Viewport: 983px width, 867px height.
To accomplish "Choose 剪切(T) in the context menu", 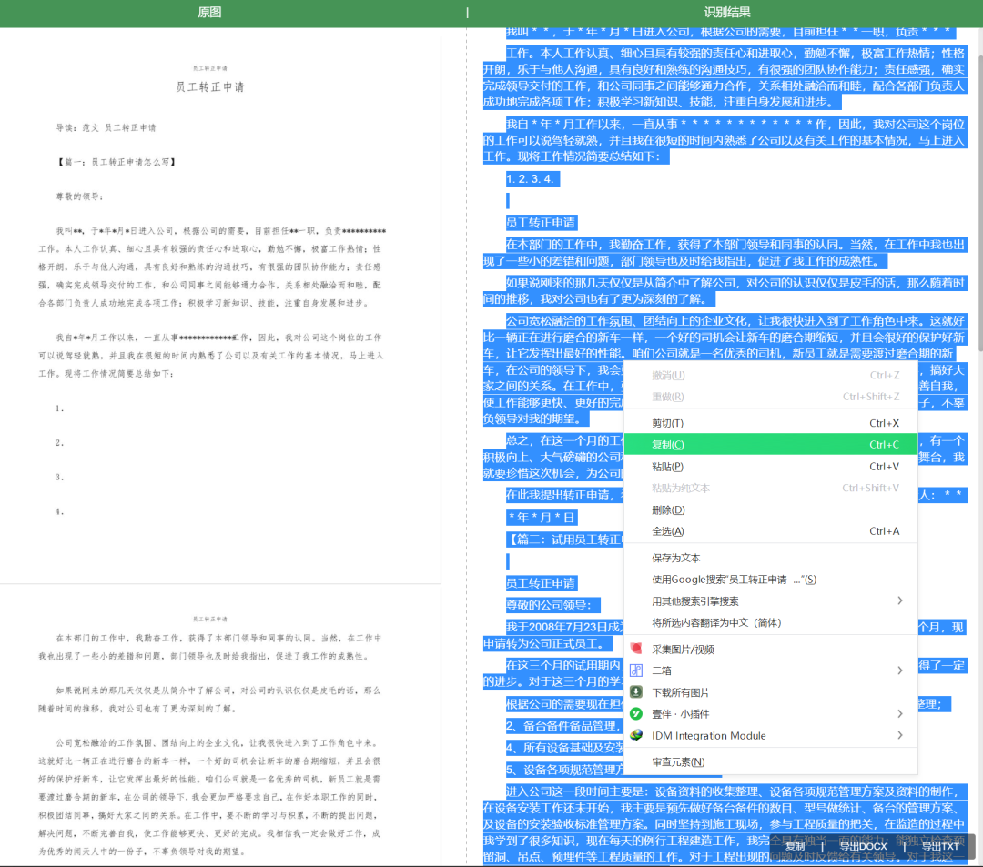I will 771,423.
